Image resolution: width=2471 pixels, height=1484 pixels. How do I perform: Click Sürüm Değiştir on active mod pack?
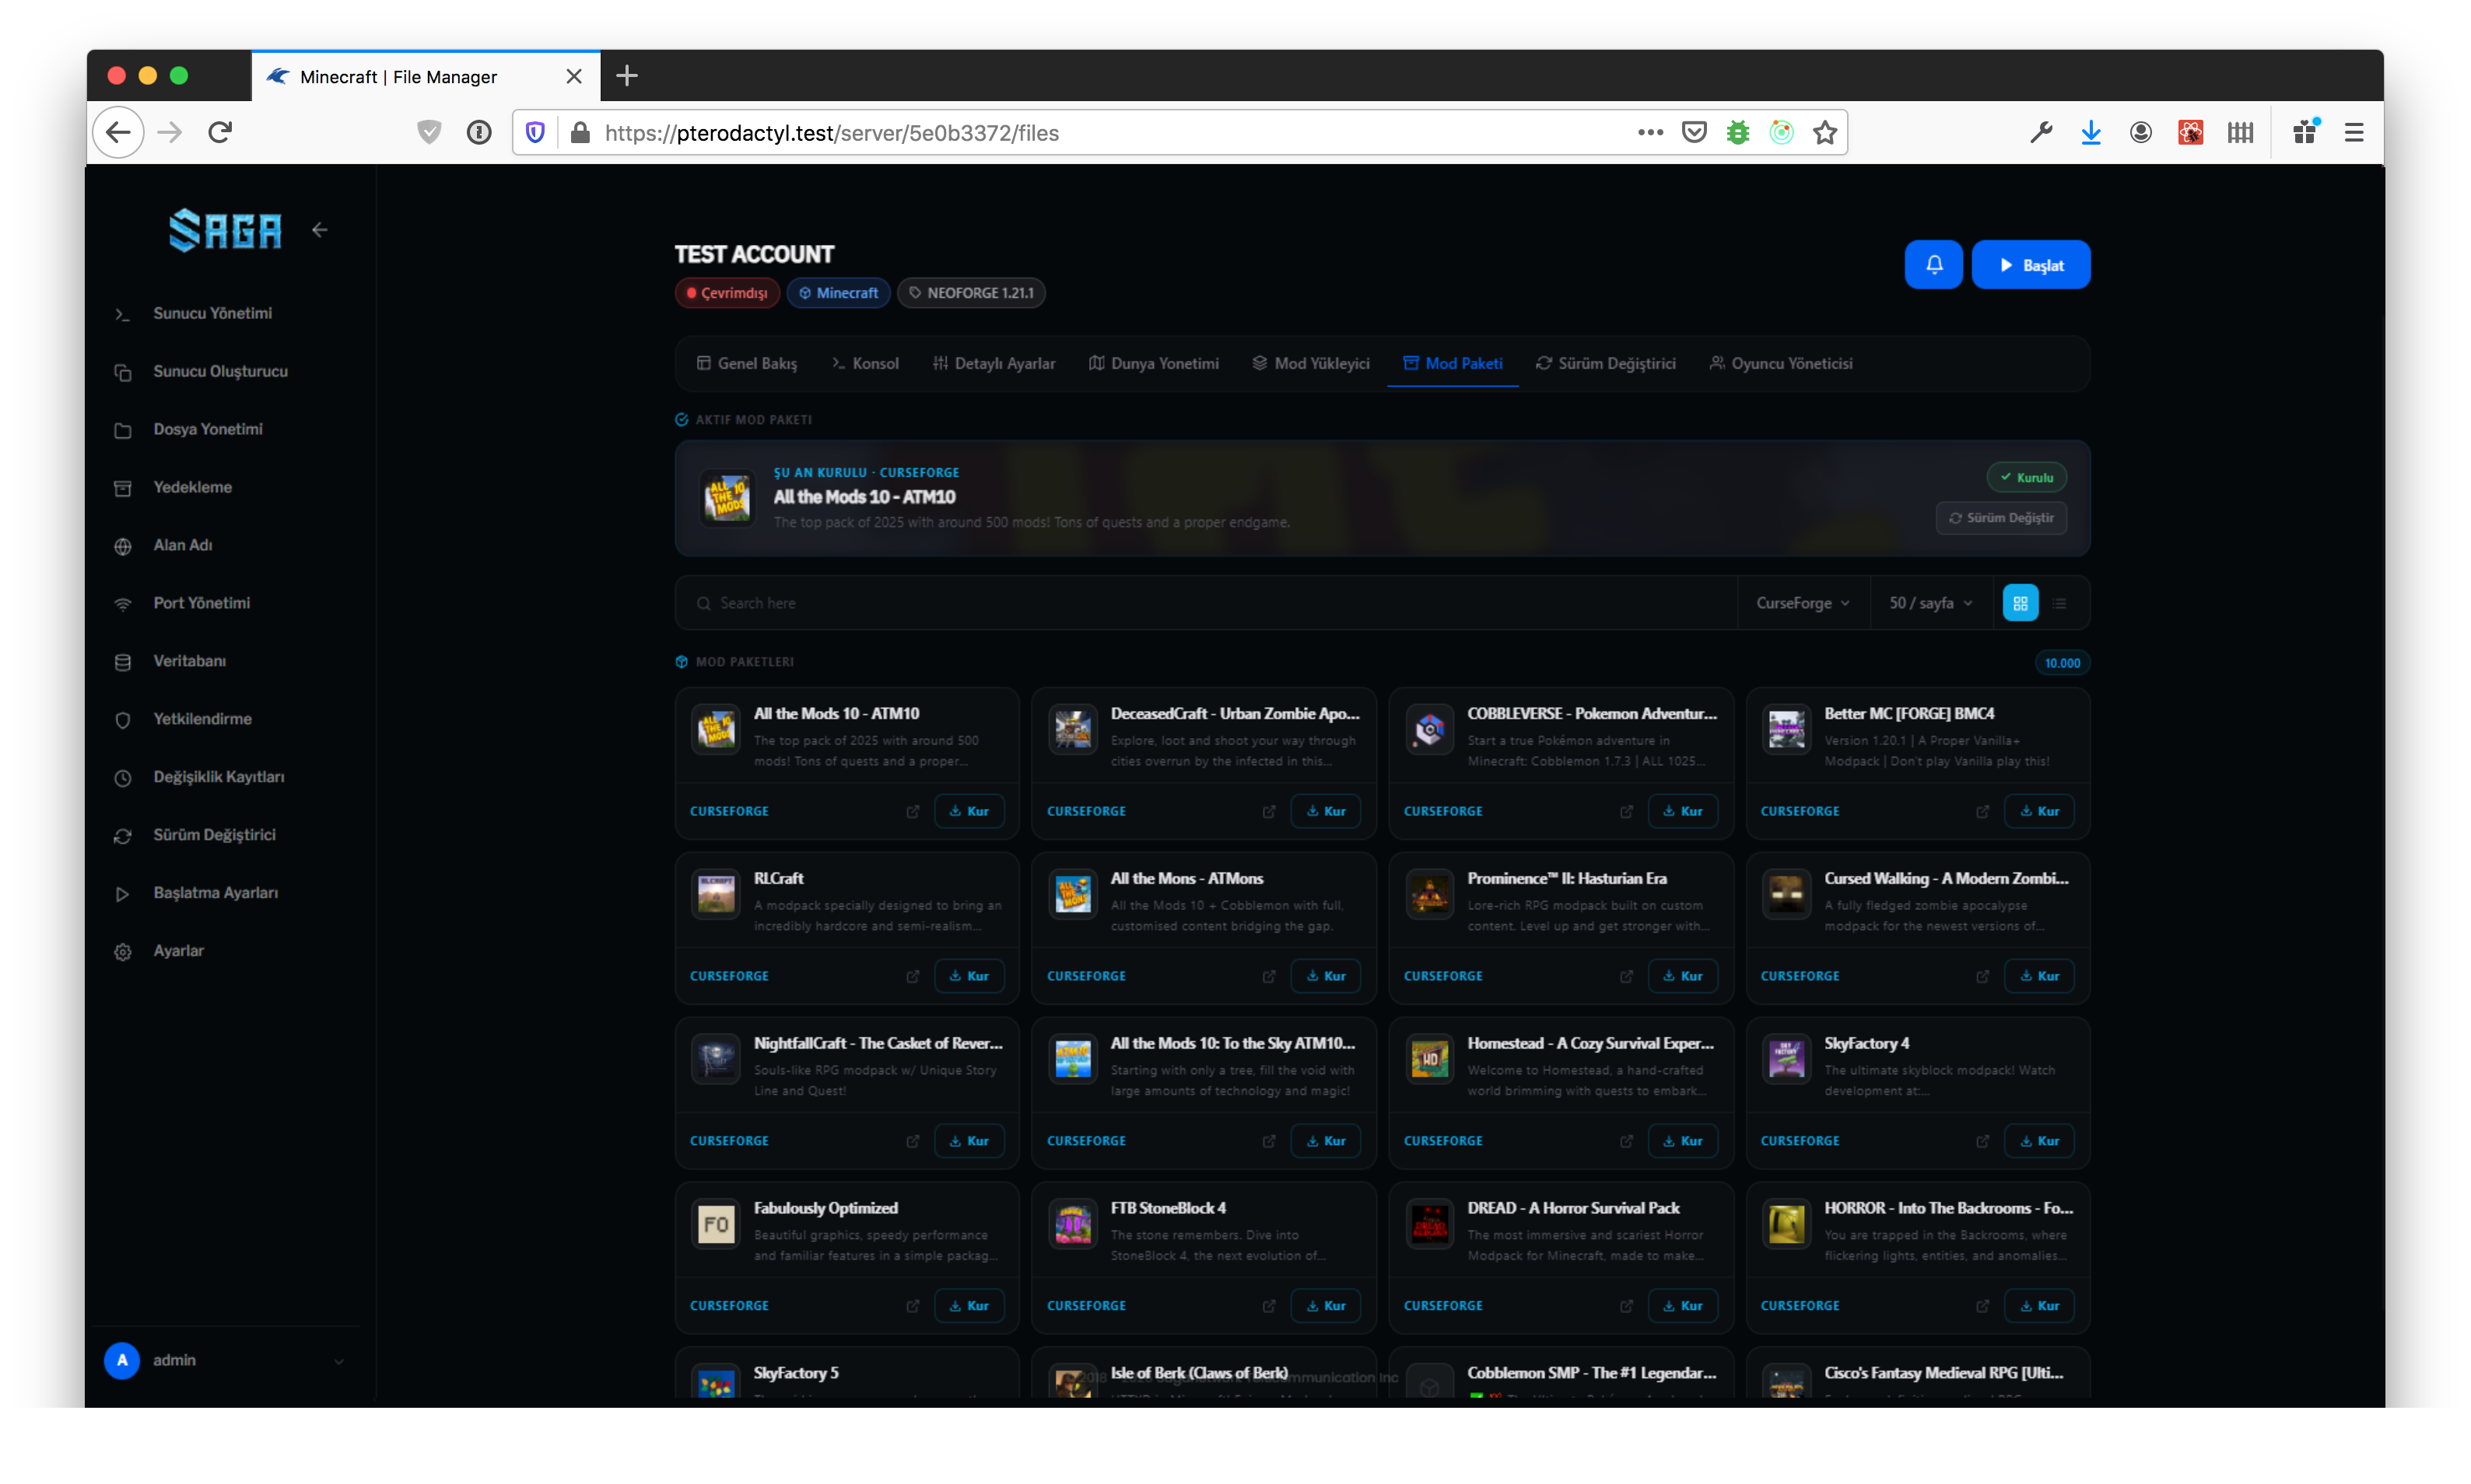click(x=2000, y=518)
